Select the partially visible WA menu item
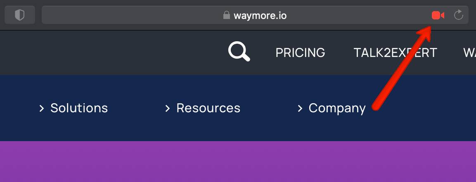 tap(469, 53)
